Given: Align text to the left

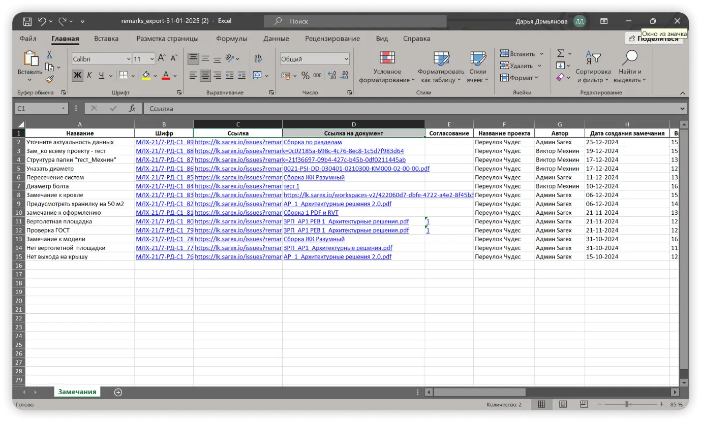Looking at the screenshot, I should tap(193, 76).
